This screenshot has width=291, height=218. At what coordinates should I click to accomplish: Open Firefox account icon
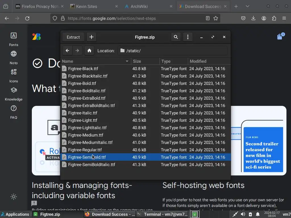coord(264,18)
